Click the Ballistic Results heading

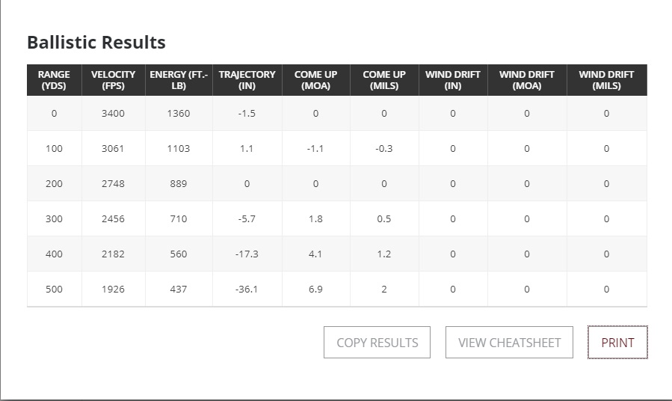pyautogui.click(x=96, y=42)
